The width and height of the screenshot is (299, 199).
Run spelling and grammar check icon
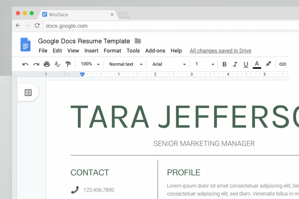tap(58, 64)
